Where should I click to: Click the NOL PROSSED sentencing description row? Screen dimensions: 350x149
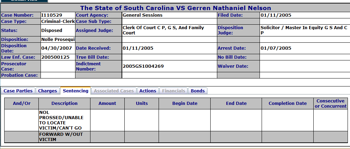[x=176, y=120]
